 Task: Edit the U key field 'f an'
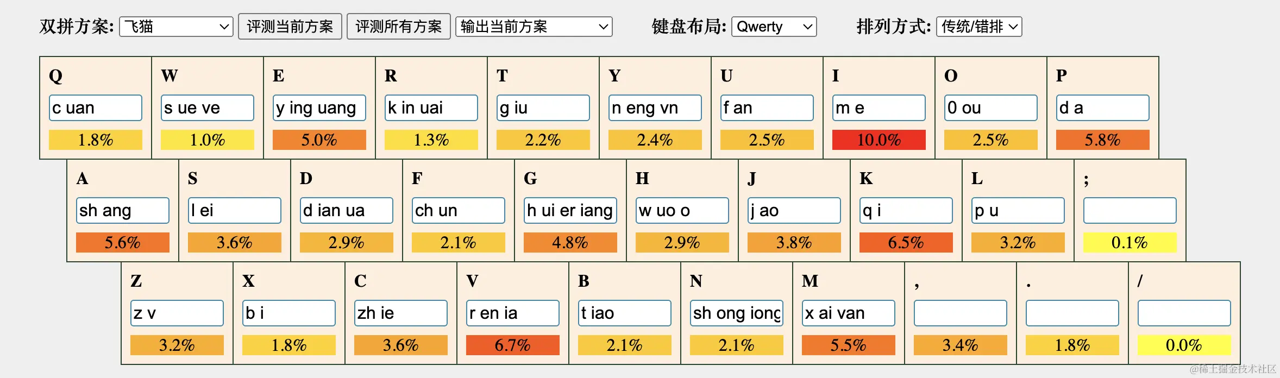(x=767, y=108)
